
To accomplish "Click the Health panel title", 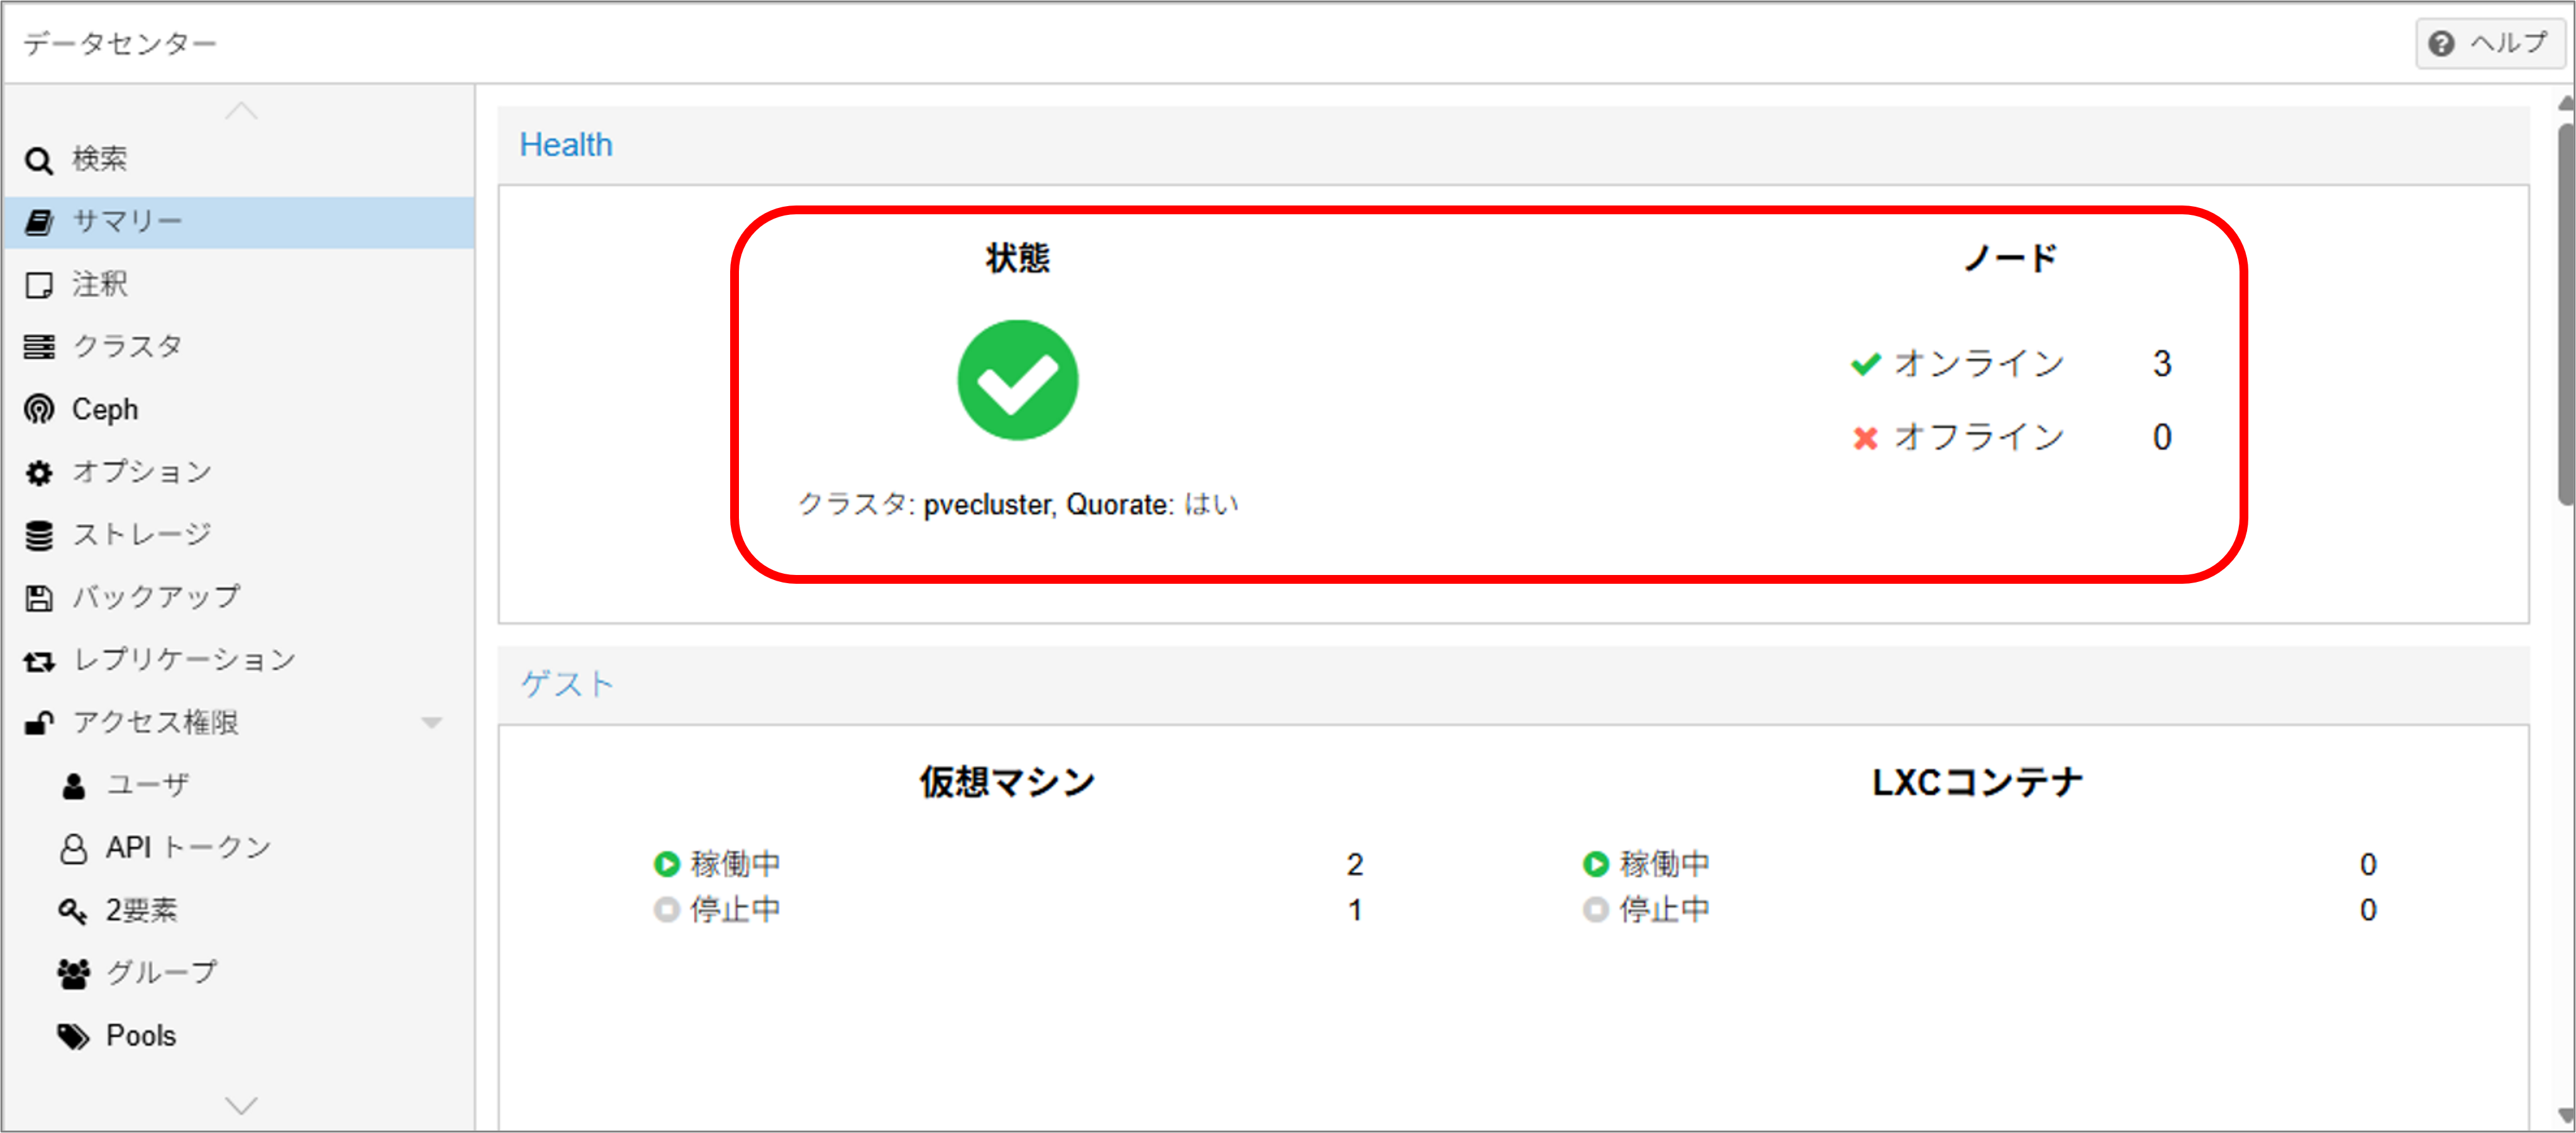I will tap(565, 145).
